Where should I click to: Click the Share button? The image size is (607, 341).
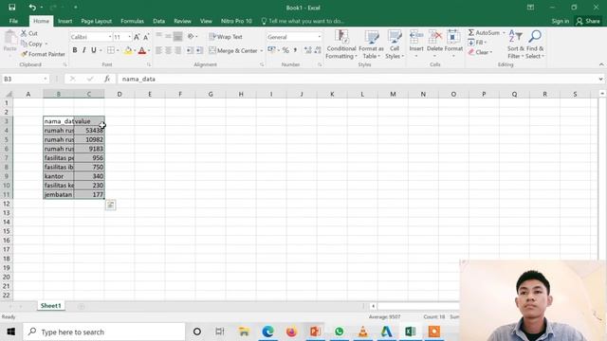pyautogui.click(x=588, y=21)
